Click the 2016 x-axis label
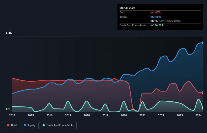The height and width of the screenshot is (133, 207). 49,115
